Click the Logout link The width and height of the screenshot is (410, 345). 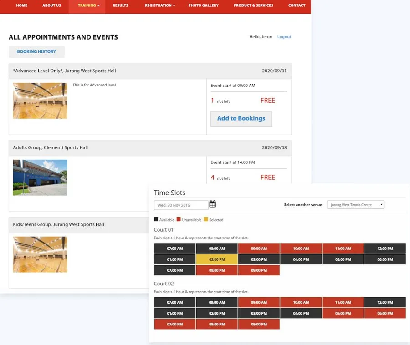pyautogui.click(x=284, y=37)
